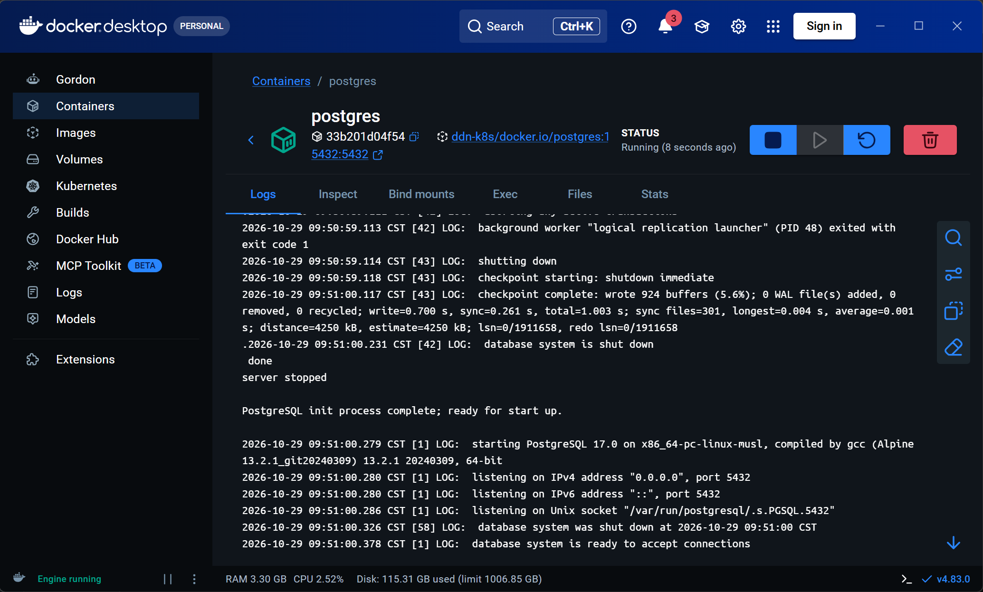Open the Exec tab
The image size is (983, 592).
click(505, 194)
